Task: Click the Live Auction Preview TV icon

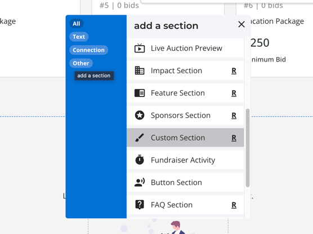Action: (140, 48)
